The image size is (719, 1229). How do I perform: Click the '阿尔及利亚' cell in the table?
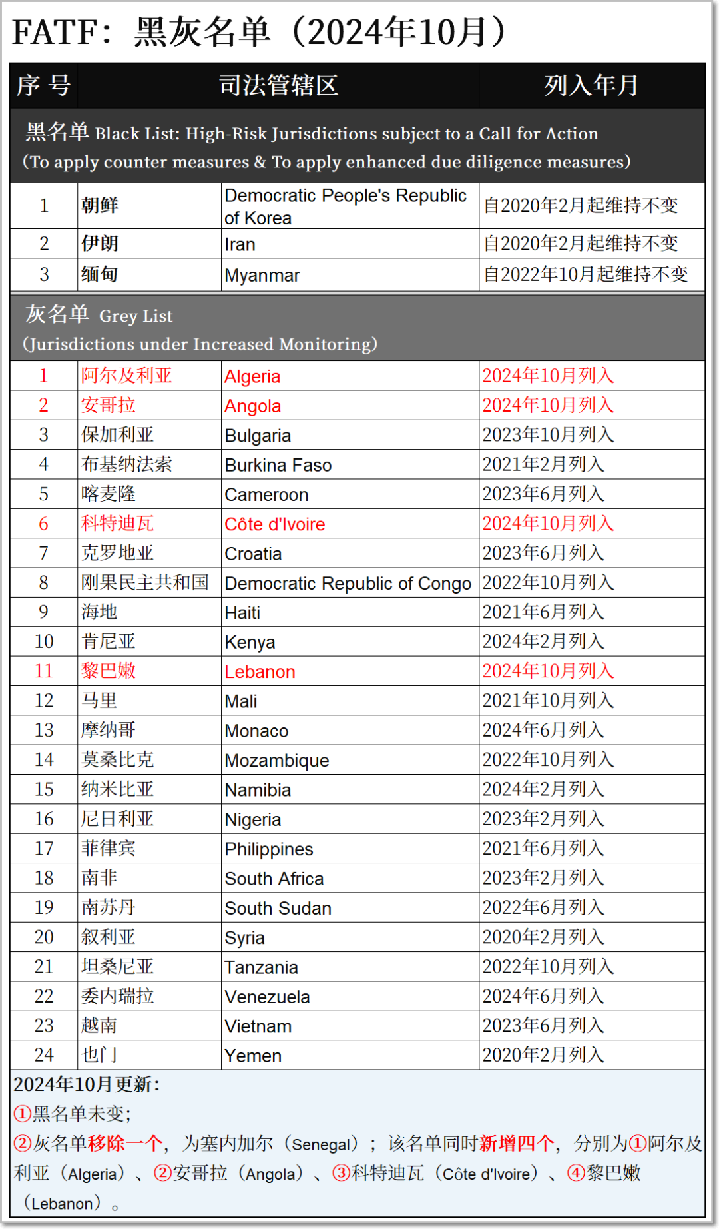(x=149, y=376)
